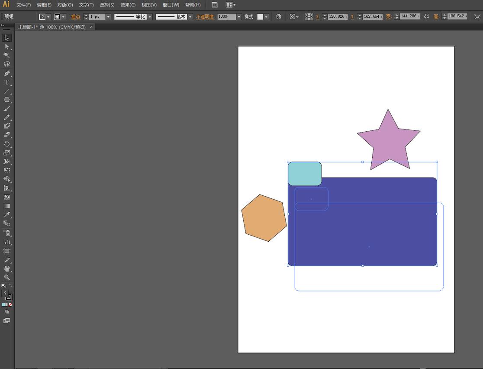Image resolution: width=483 pixels, height=369 pixels.
Task: Select the Polygon shape tool
Action: (x=7, y=100)
